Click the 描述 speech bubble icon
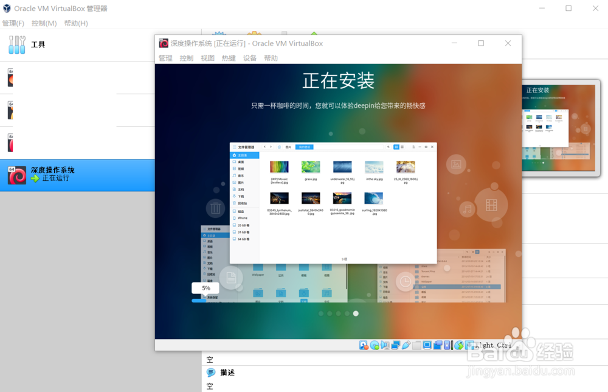The height and width of the screenshot is (392, 608). coord(211,373)
